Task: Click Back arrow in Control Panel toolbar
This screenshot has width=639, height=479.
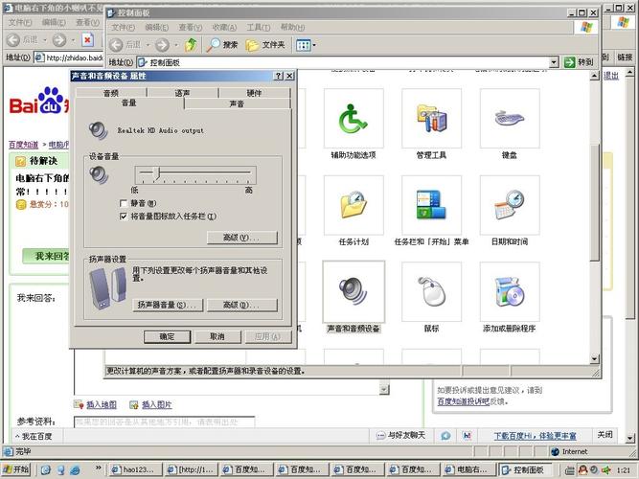Action: pos(117,45)
